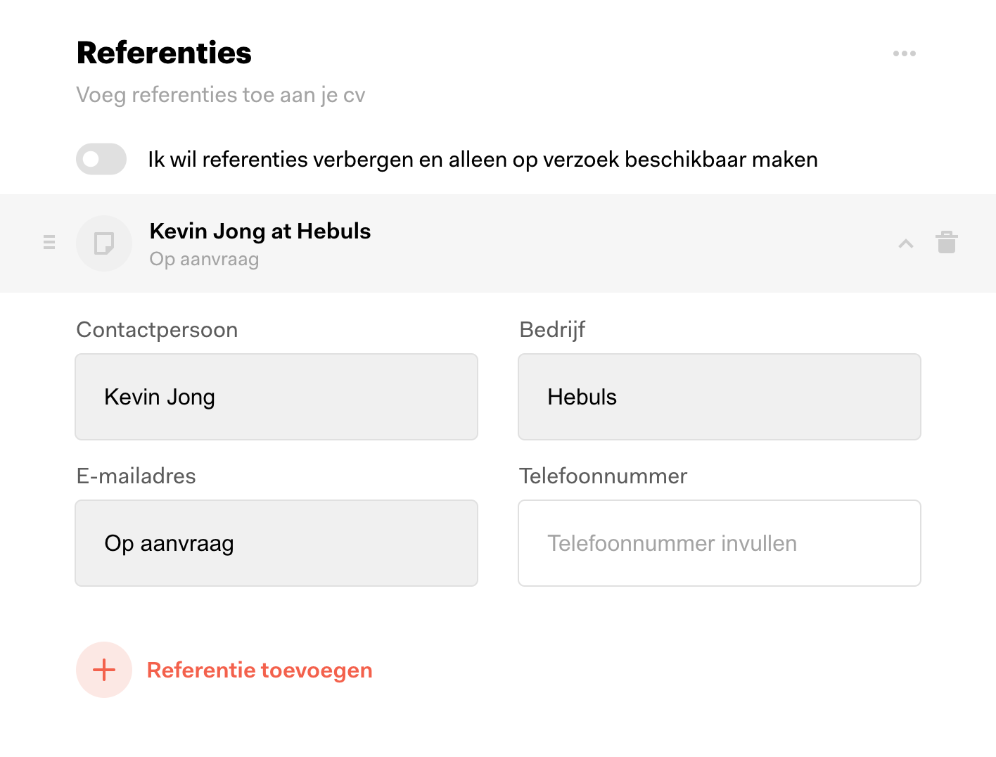Image resolution: width=996 pixels, height=757 pixels.
Task: Focus the Contactpersoon field with Kevin Jong
Action: click(276, 397)
